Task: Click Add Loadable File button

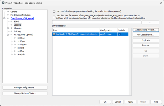Action: tap(146, 35)
